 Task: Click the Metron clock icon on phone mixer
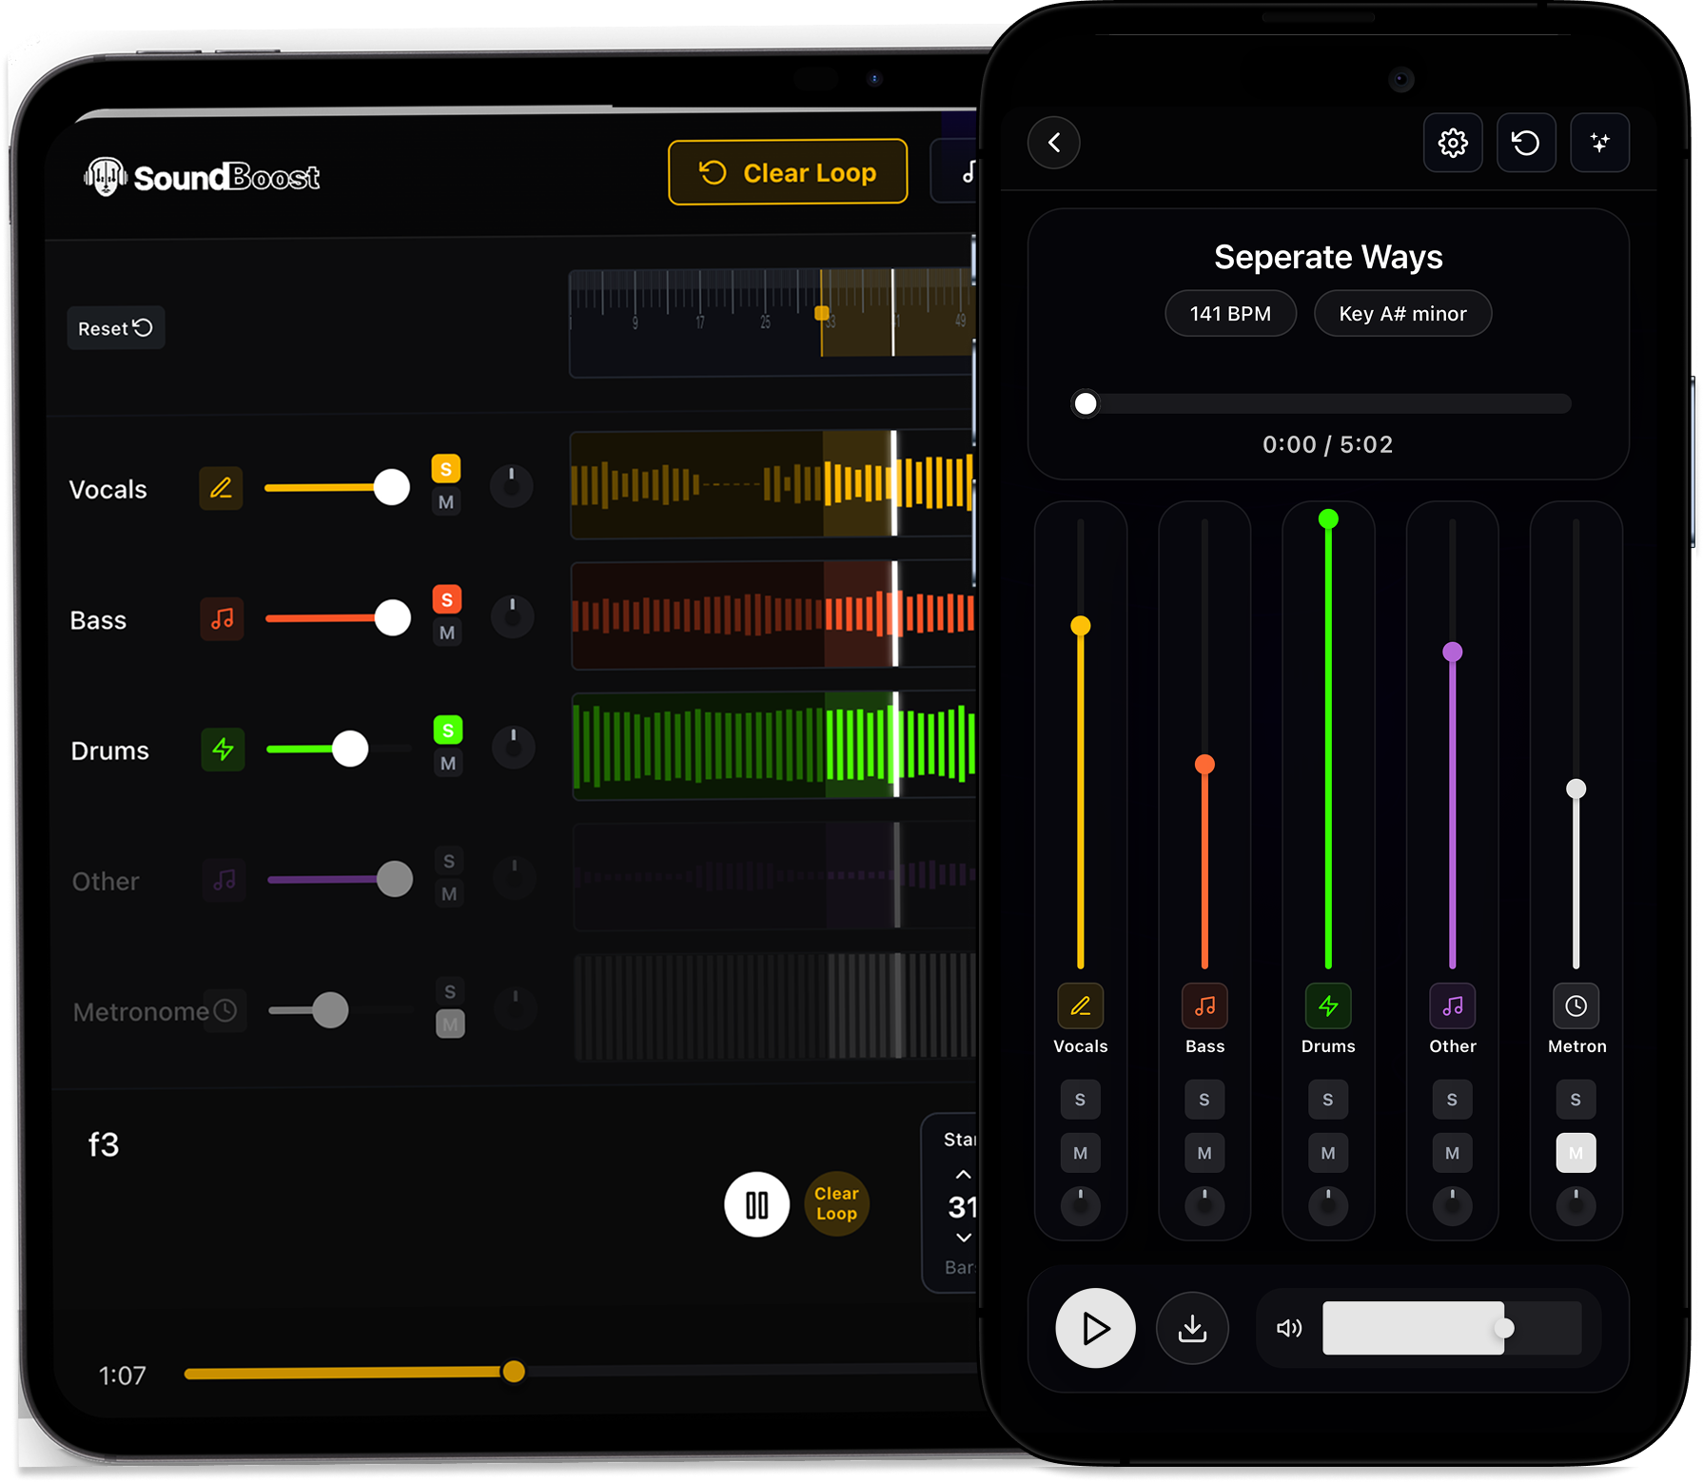(x=1576, y=1005)
